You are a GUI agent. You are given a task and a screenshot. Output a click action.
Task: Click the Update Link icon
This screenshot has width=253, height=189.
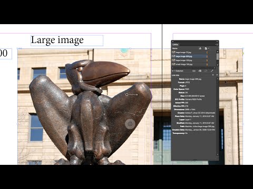pyautogui.click(x=206, y=71)
